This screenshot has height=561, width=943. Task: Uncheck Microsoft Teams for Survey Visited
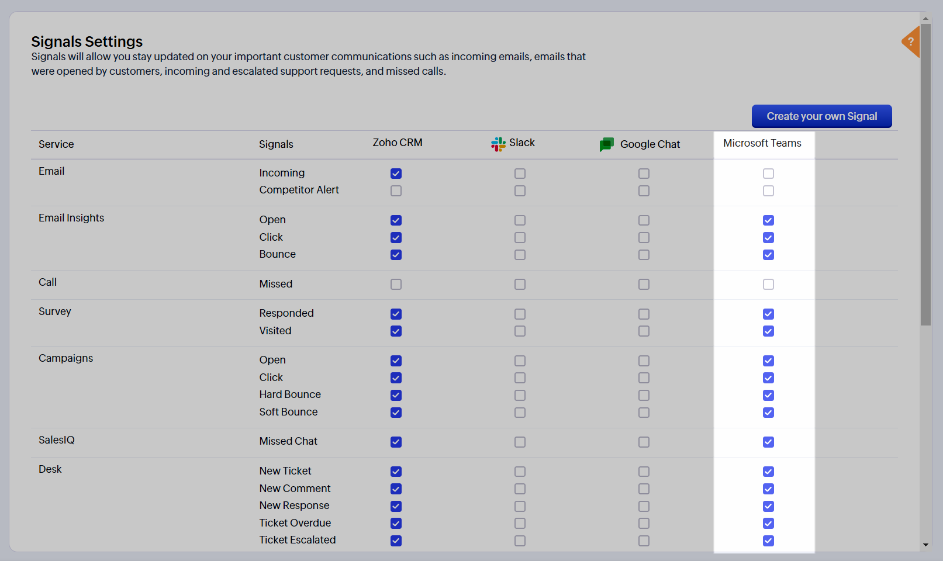[x=768, y=331]
